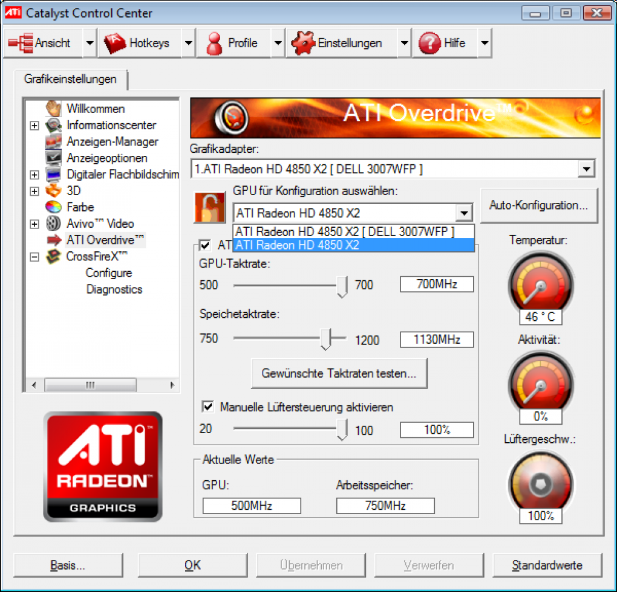Open the Ansicht dropdown arrow

90,43
